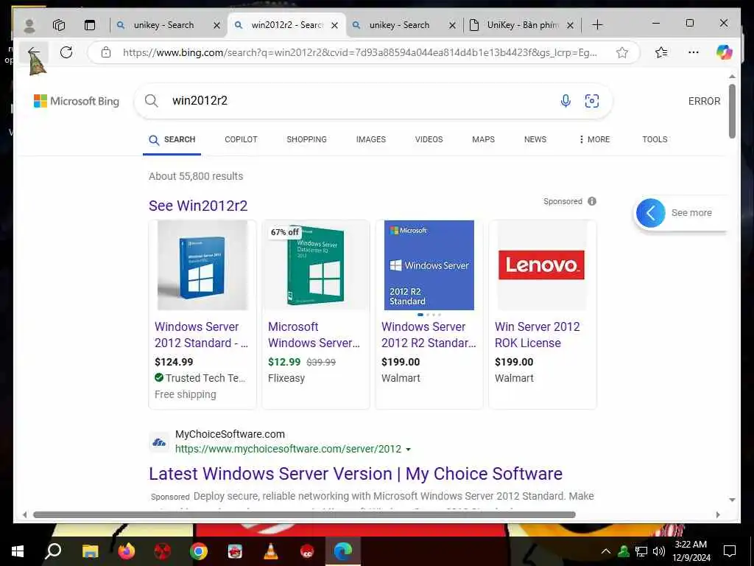Open Windows Server 2012 Standard $124.99 listing

tap(202, 335)
